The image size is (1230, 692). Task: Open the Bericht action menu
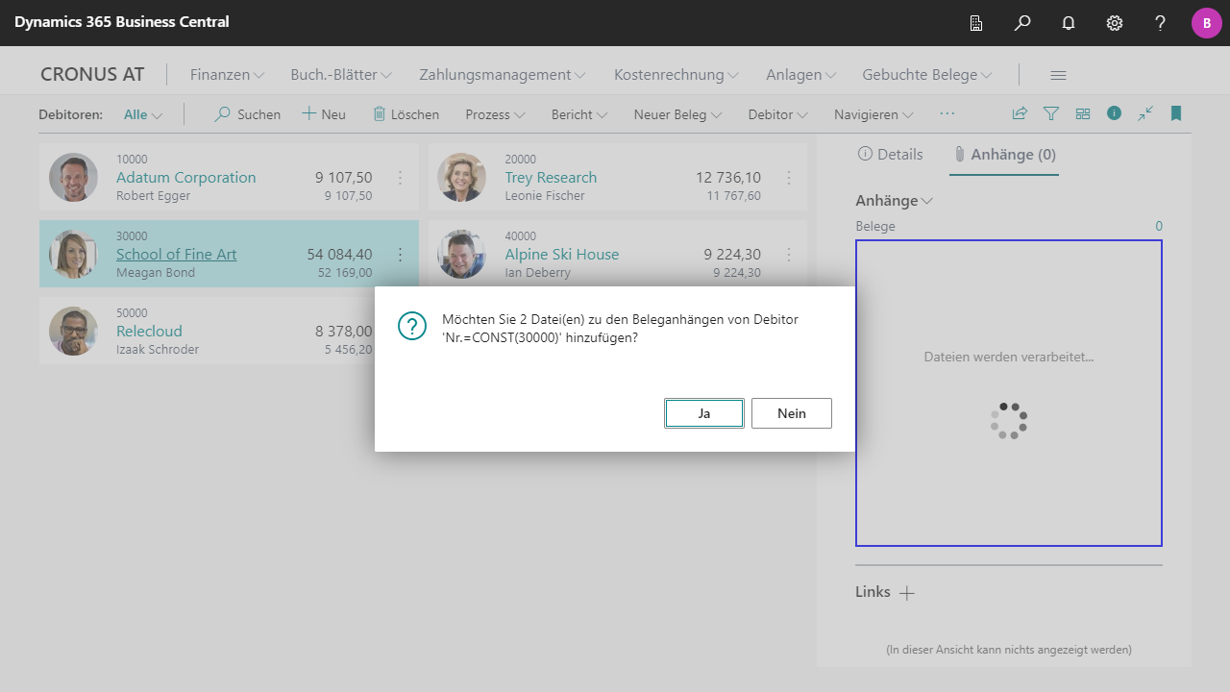pos(579,114)
